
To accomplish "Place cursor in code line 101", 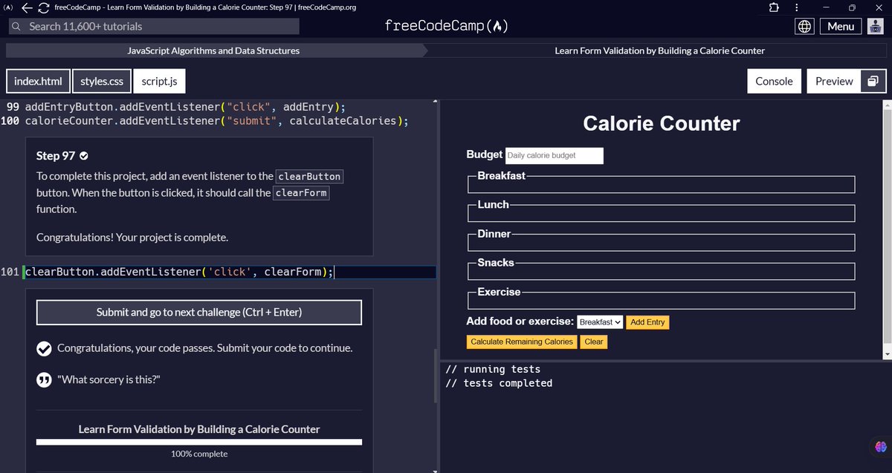I will tap(229, 272).
